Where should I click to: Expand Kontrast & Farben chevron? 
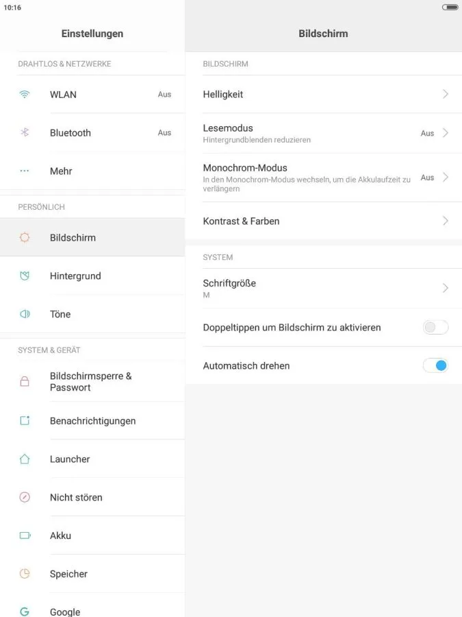[x=445, y=220]
